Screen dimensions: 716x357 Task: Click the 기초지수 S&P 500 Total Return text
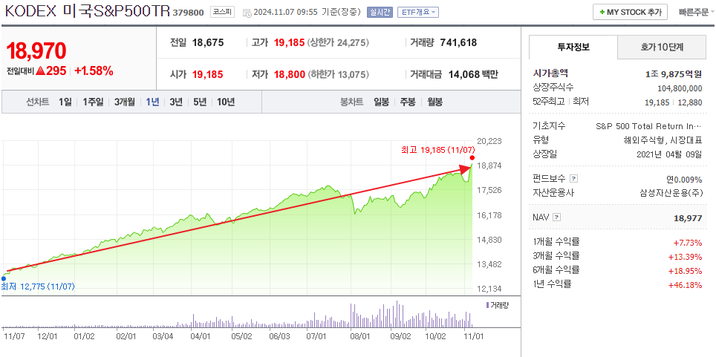pos(648,126)
